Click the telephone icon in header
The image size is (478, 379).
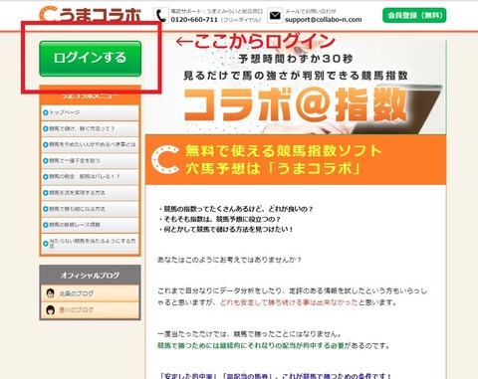coord(161,15)
